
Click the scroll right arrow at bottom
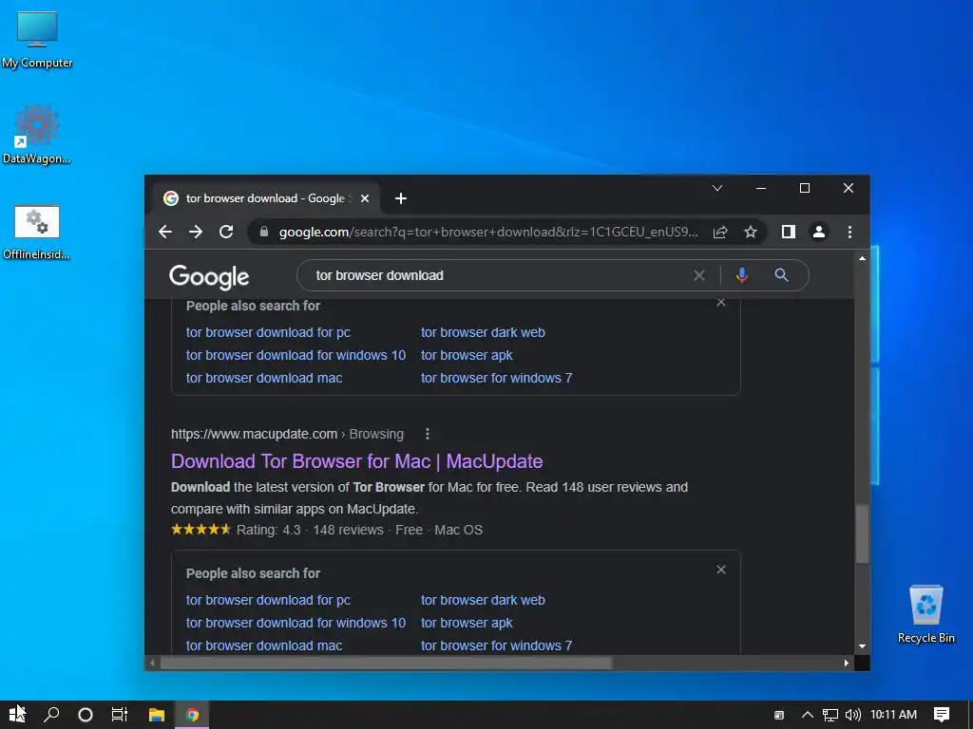pyautogui.click(x=847, y=663)
